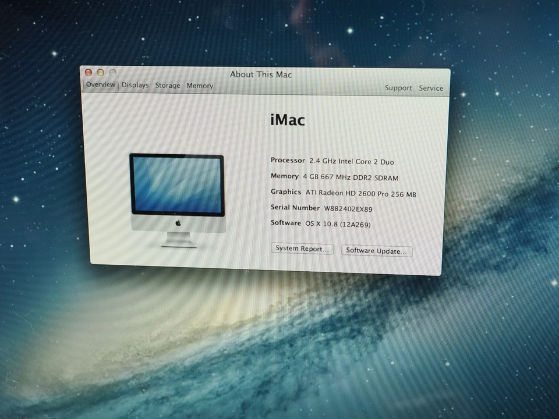Image resolution: width=559 pixels, height=419 pixels.
Task: Open the Storage tab
Action: (167, 85)
